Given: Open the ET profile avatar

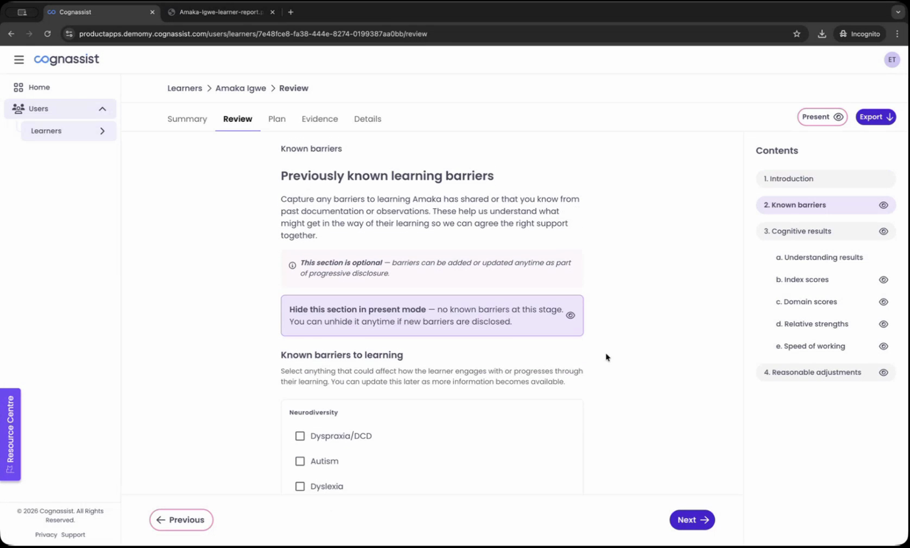Looking at the screenshot, I should tap(892, 59).
